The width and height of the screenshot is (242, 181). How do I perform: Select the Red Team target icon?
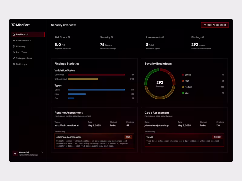pyautogui.click(x=14, y=52)
